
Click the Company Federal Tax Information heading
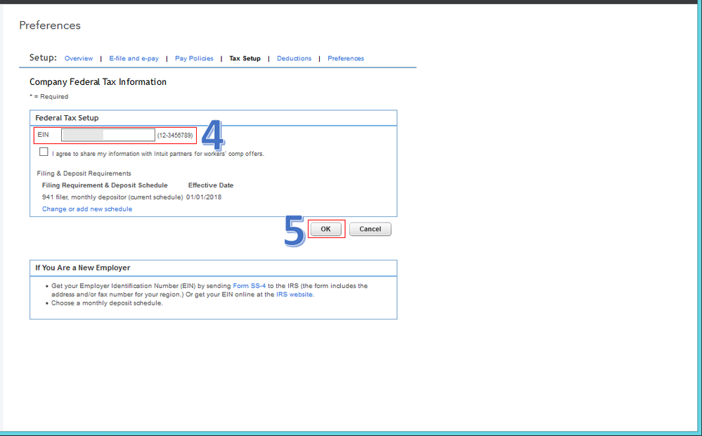98,82
